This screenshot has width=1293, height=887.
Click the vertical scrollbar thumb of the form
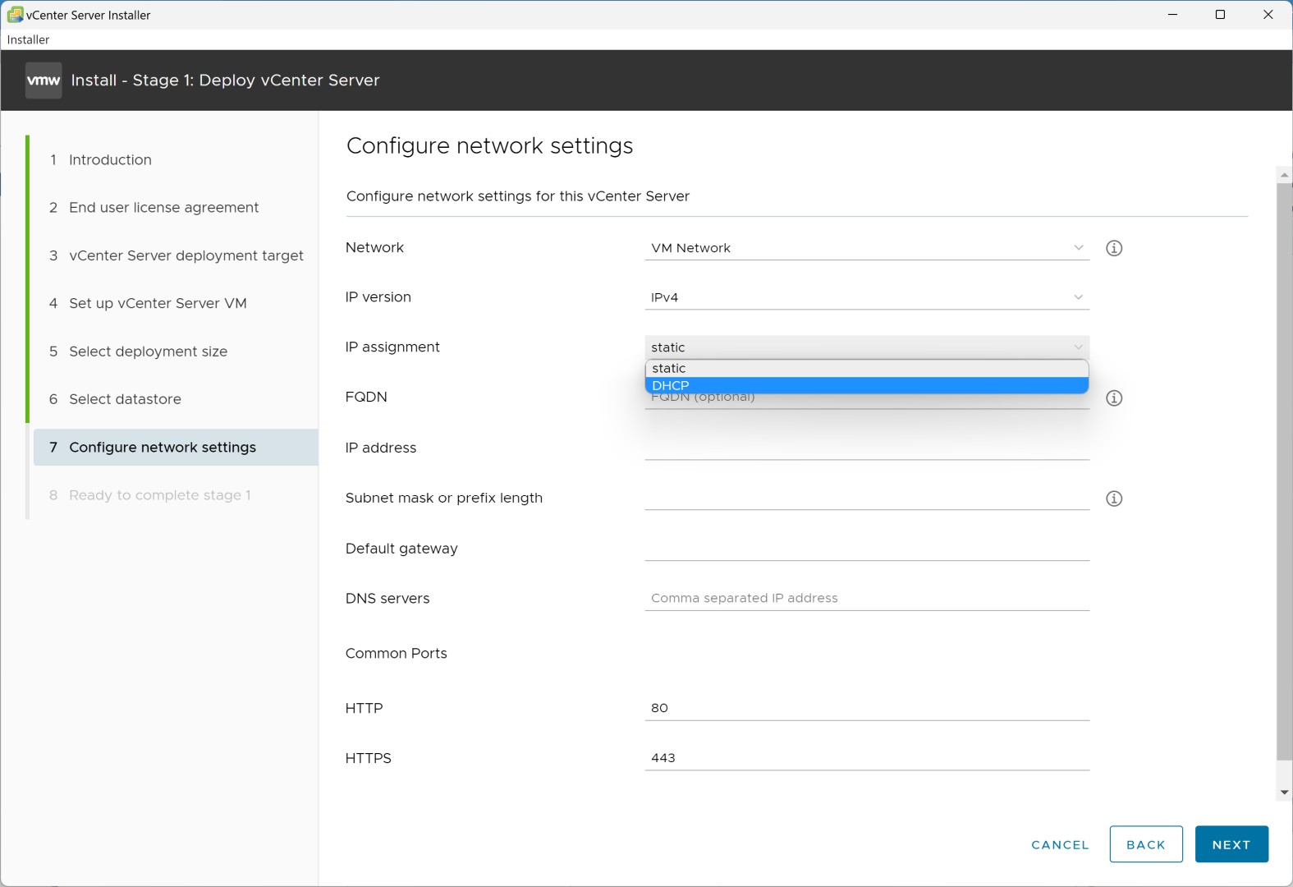(1284, 472)
